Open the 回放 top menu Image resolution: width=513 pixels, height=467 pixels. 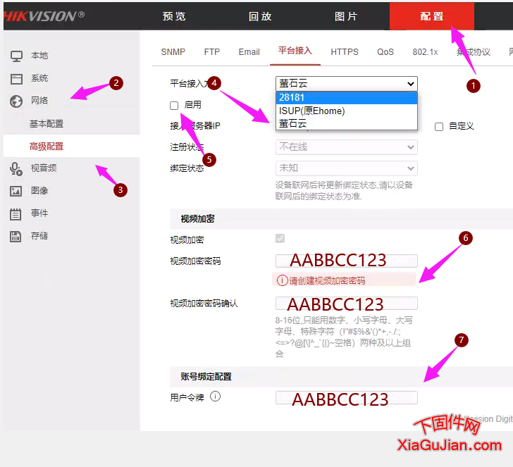point(260,16)
